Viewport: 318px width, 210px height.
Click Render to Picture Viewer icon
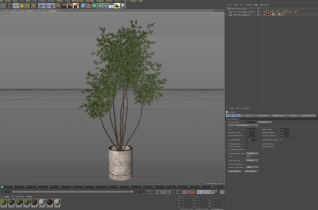coord(70,6)
